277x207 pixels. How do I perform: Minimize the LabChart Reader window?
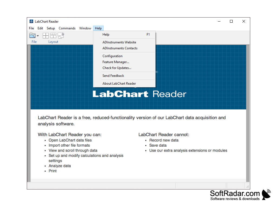pyautogui.click(x=219, y=21)
